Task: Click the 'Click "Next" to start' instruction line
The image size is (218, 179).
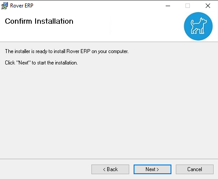Action: [41, 63]
